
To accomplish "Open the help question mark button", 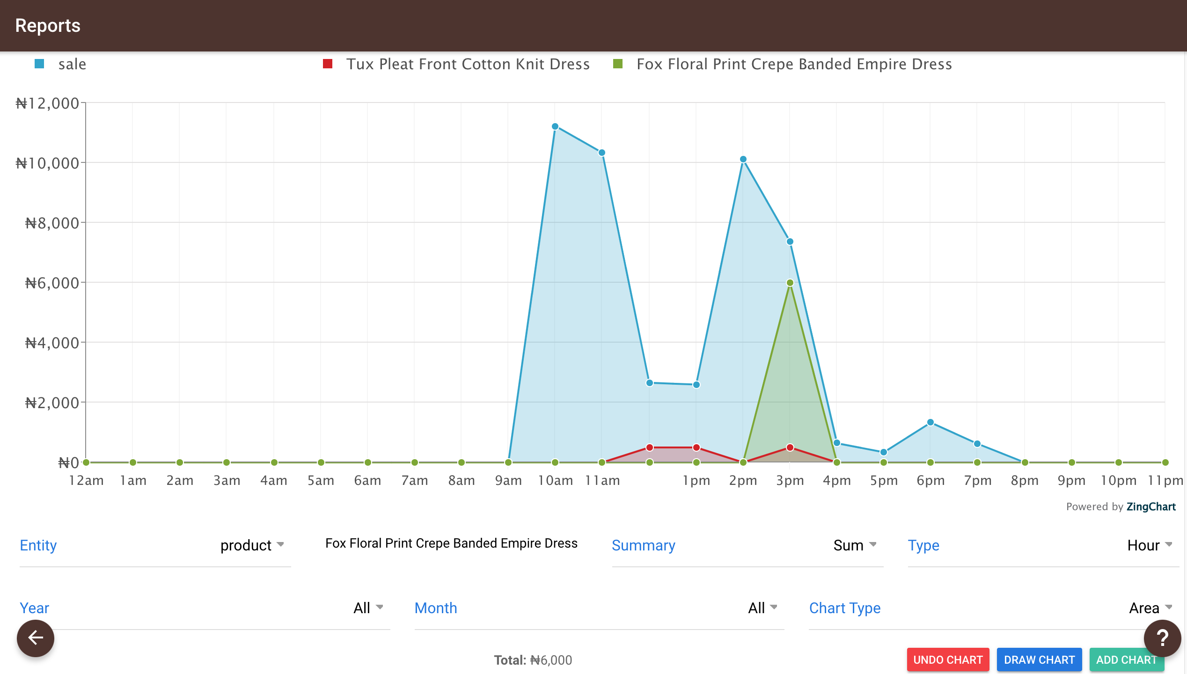I will coord(1162,638).
